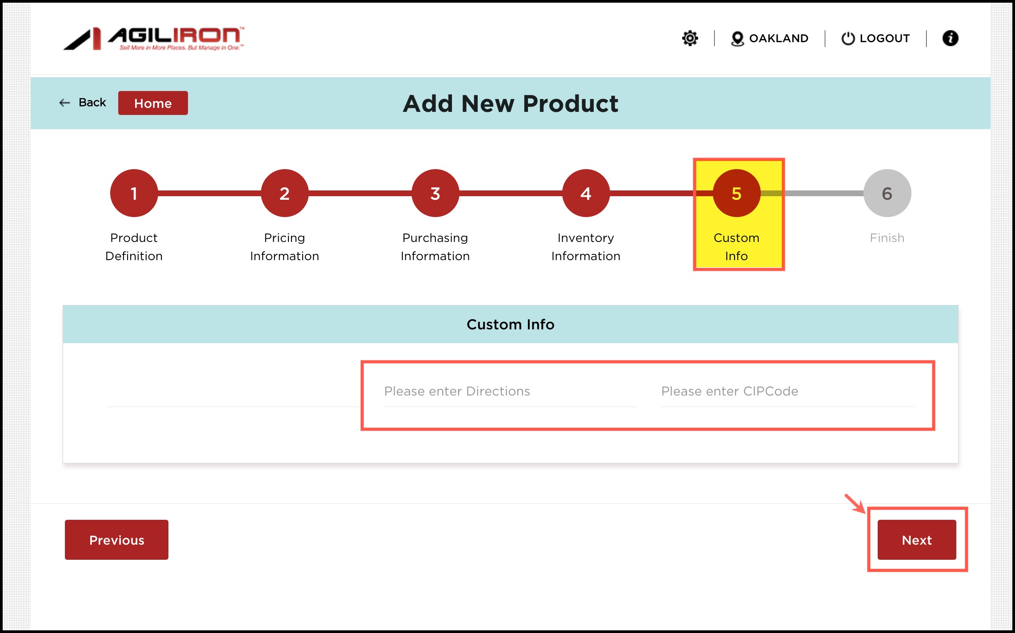1015x633 pixels.
Task: Click the back arrow icon
Action: (65, 103)
